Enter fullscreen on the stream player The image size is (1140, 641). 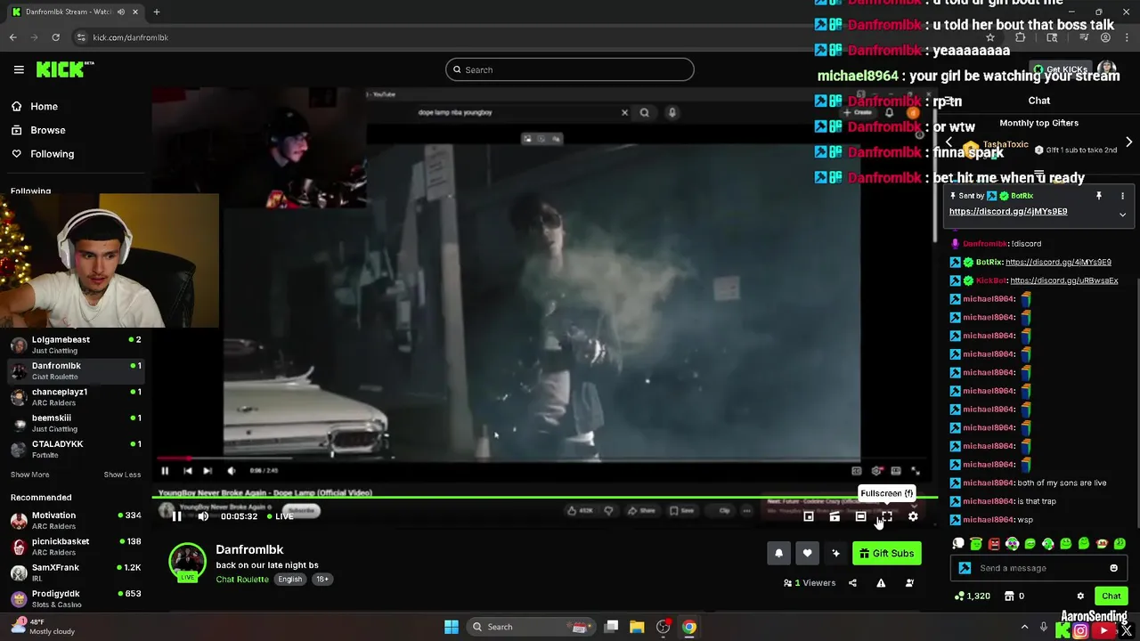click(x=887, y=516)
